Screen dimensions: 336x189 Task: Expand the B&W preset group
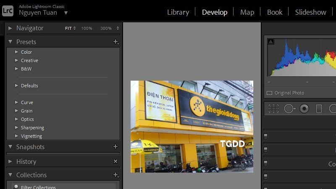pos(16,69)
